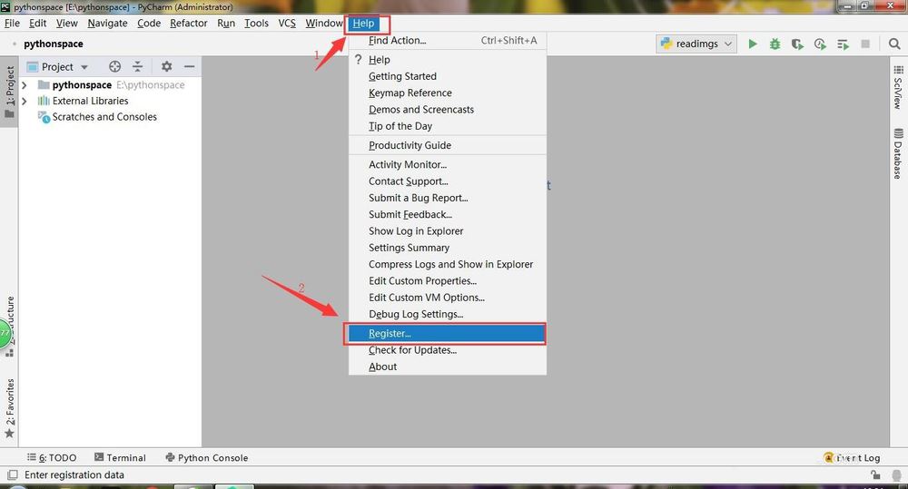
Task: Open Tip of the Day
Action: pos(448,126)
